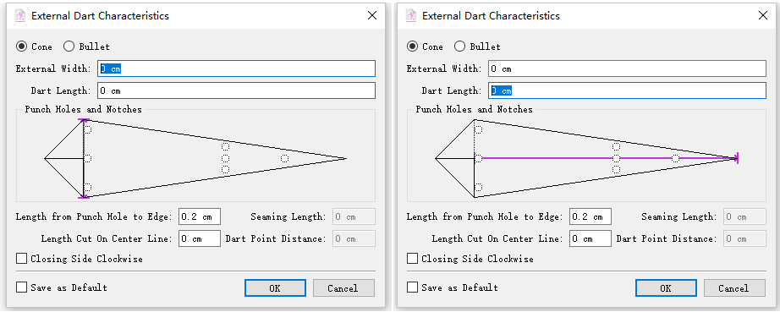Confirm with OK in right dialog
Image resolution: width=780 pixels, height=312 pixels.
666,288
